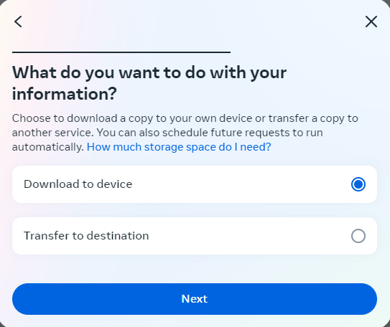
Task: Close the dialog with the X icon
Action: [371, 22]
